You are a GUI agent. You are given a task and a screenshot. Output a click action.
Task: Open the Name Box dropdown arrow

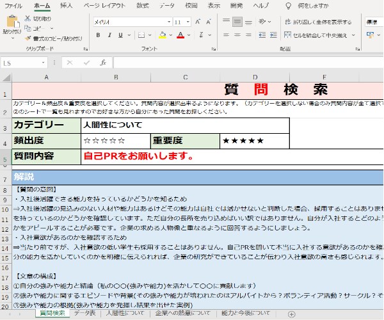pyautogui.click(x=43, y=63)
